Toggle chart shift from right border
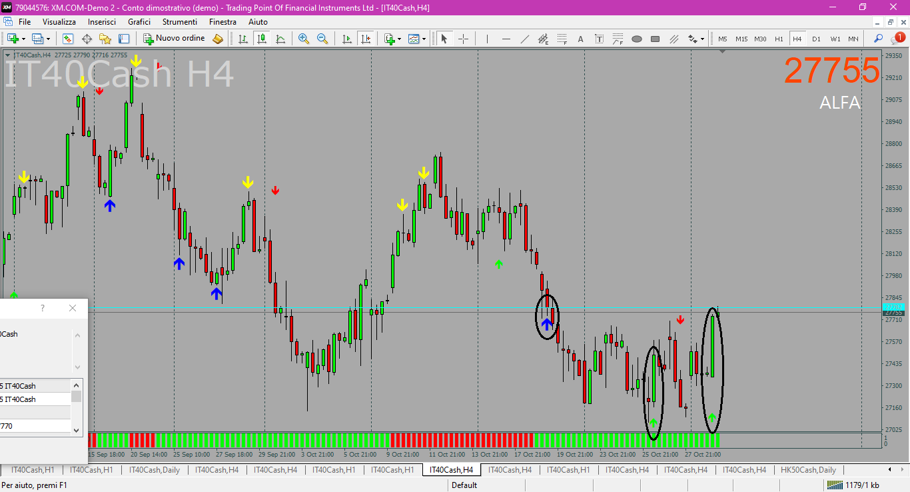Screen dimensions: 910x492 (365, 39)
